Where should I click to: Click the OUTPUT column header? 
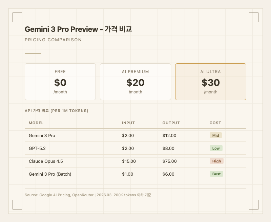pyautogui.click(x=171, y=123)
